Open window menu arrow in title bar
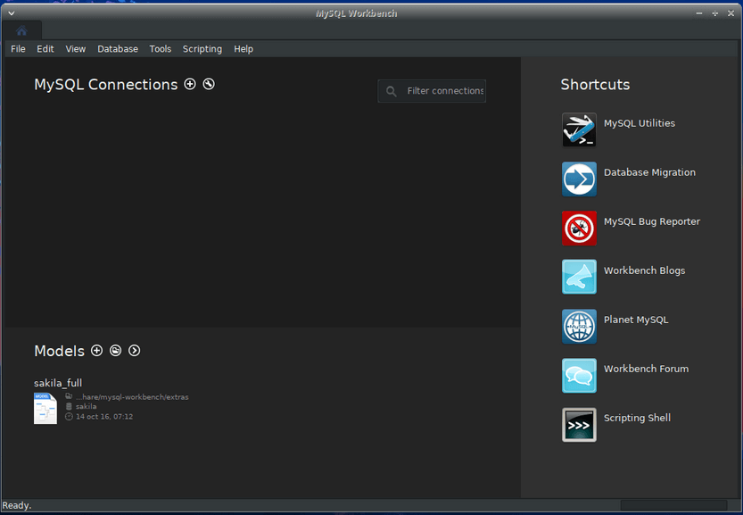743x515 pixels. tap(12, 13)
